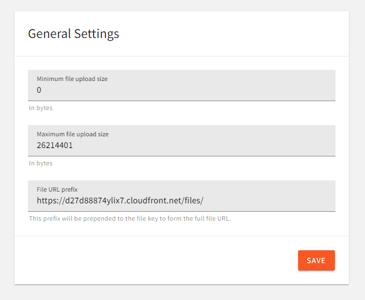Click the 'Minimum file upload size' label
The height and width of the screenshot is (300, 365).
click(x=72, y=79)
